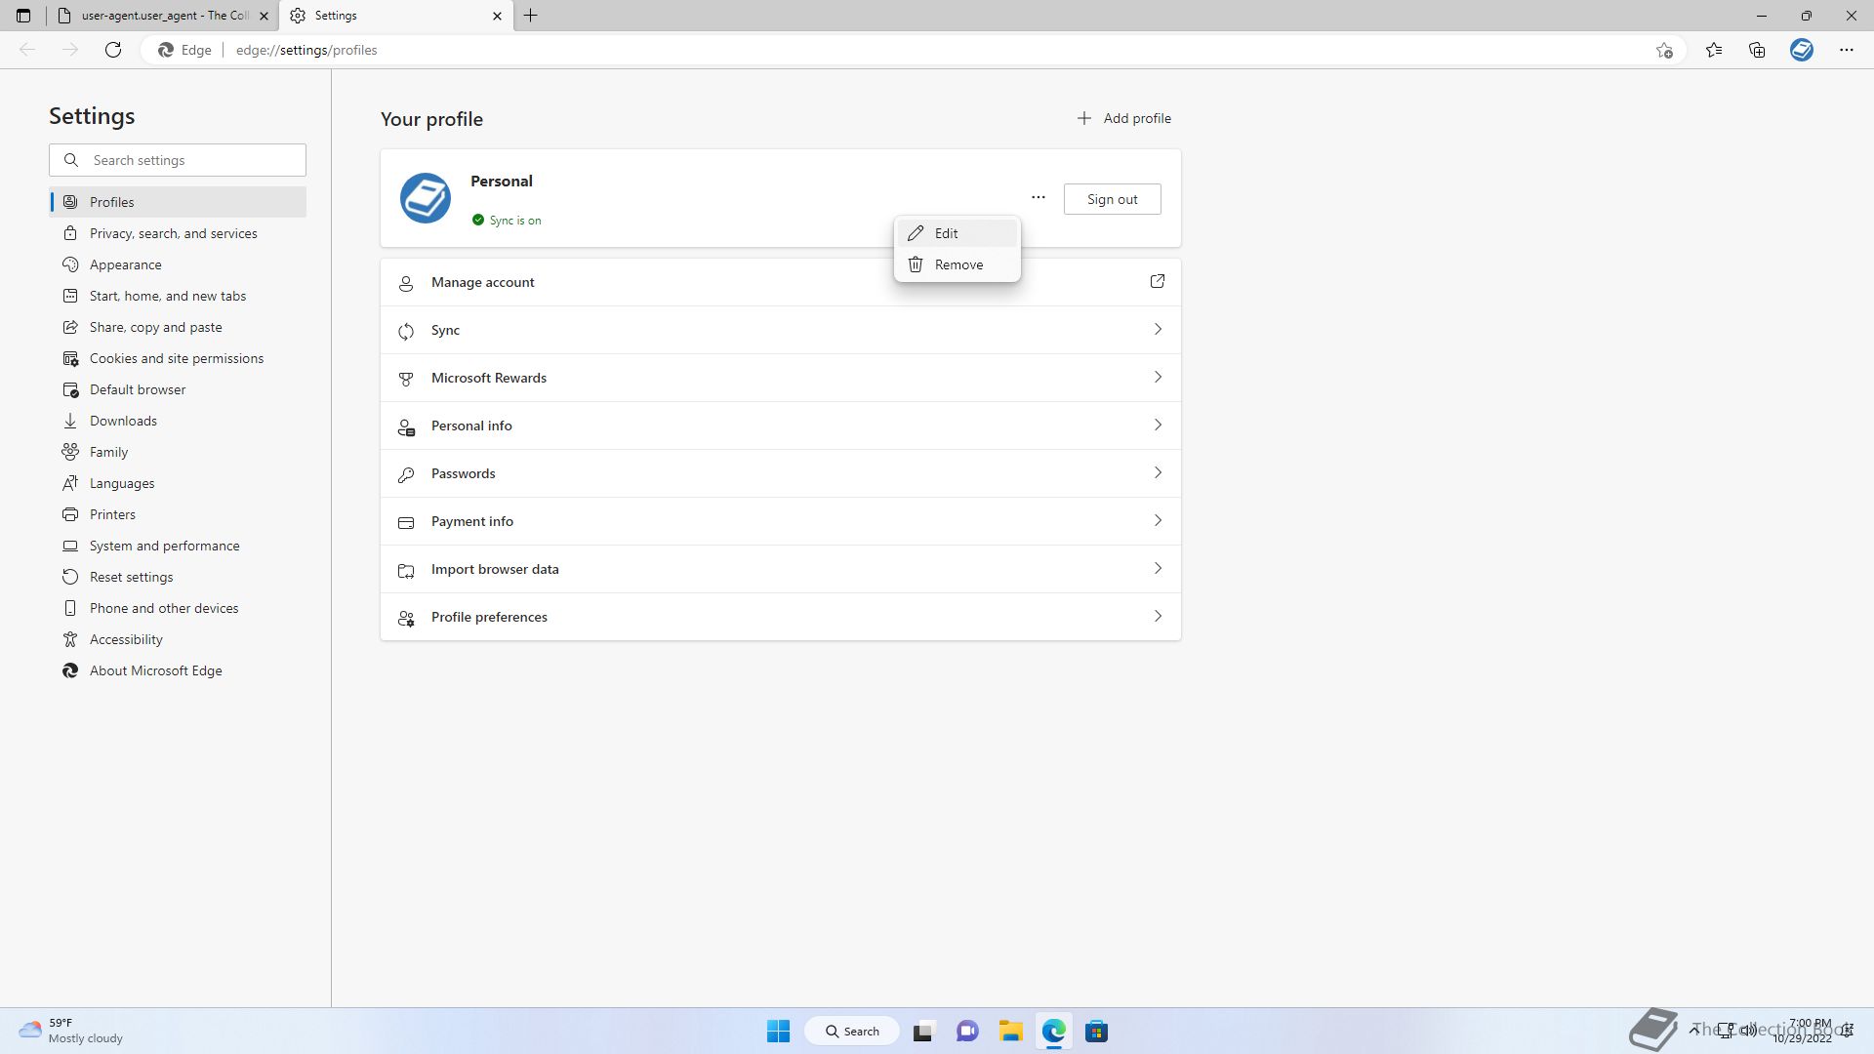The image size is (1874, 1054).
Task: Click the Microsoft Rewards trophy icon
Action: click(406, 379)
